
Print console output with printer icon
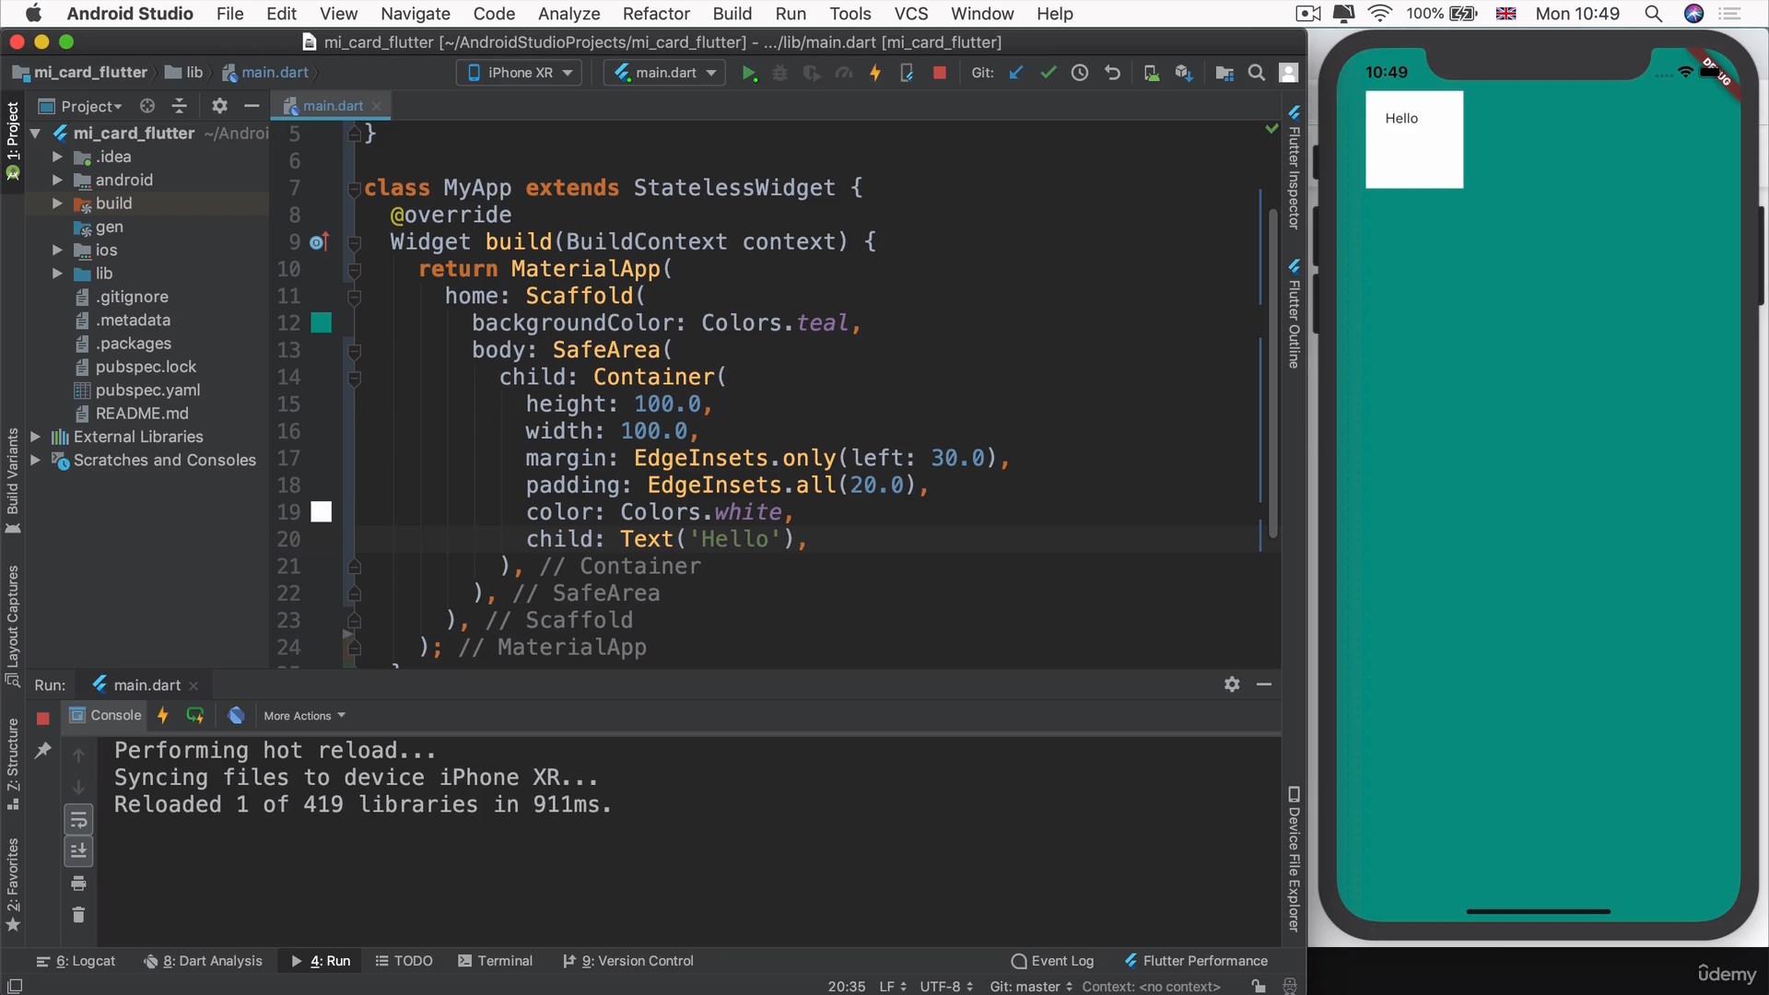point(78,884)
